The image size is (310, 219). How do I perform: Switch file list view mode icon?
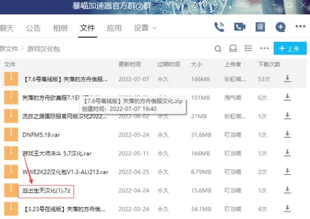(248, 48)
